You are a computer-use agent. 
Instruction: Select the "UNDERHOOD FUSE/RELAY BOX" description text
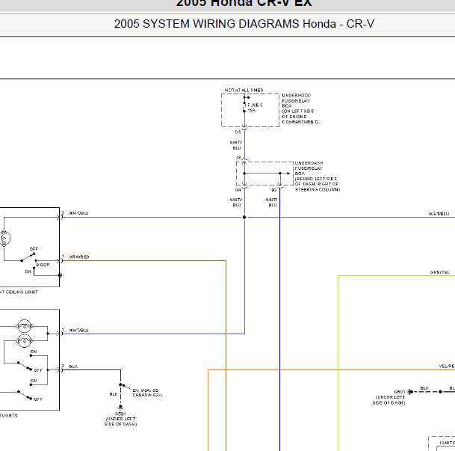click(x=300, y=108)
